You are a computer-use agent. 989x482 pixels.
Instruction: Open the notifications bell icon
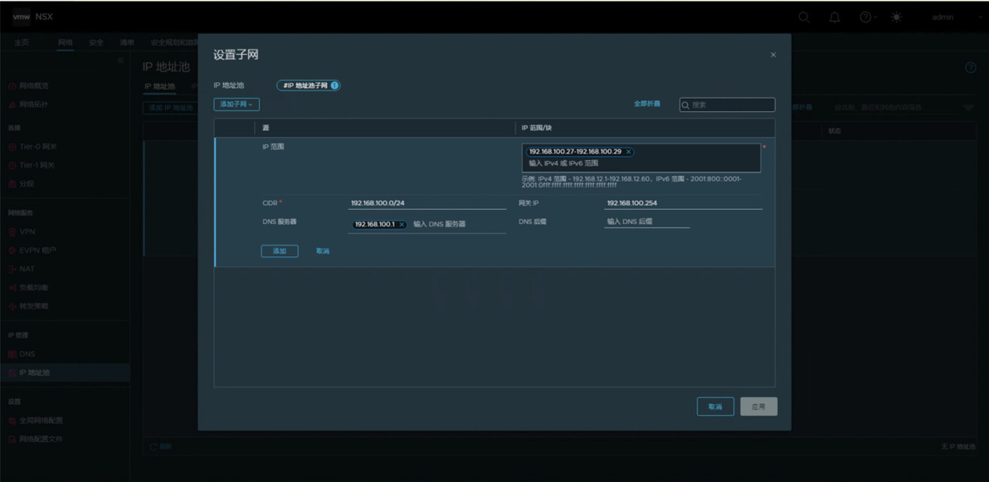tap(835, 17)
